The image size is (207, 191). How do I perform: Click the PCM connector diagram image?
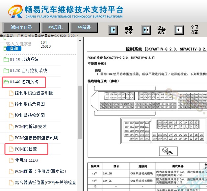(x=147, y=121)
